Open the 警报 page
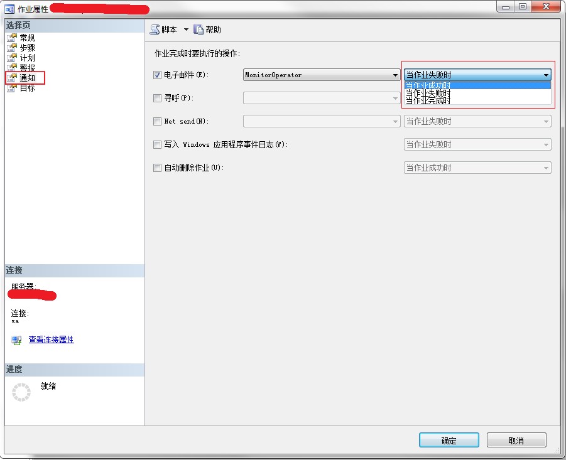 pos(27,67)
